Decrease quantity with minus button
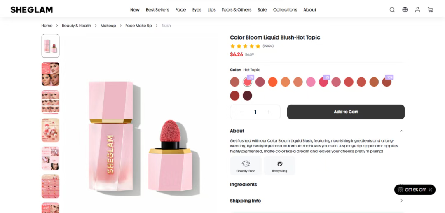This screenshot has width=445, height=213. click(x=242, y=112)
